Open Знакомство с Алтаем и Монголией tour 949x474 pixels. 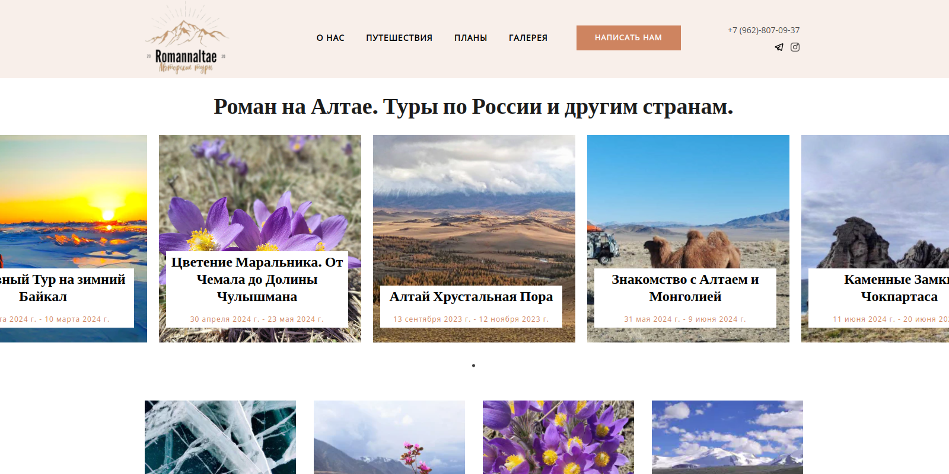pos(688,239)
